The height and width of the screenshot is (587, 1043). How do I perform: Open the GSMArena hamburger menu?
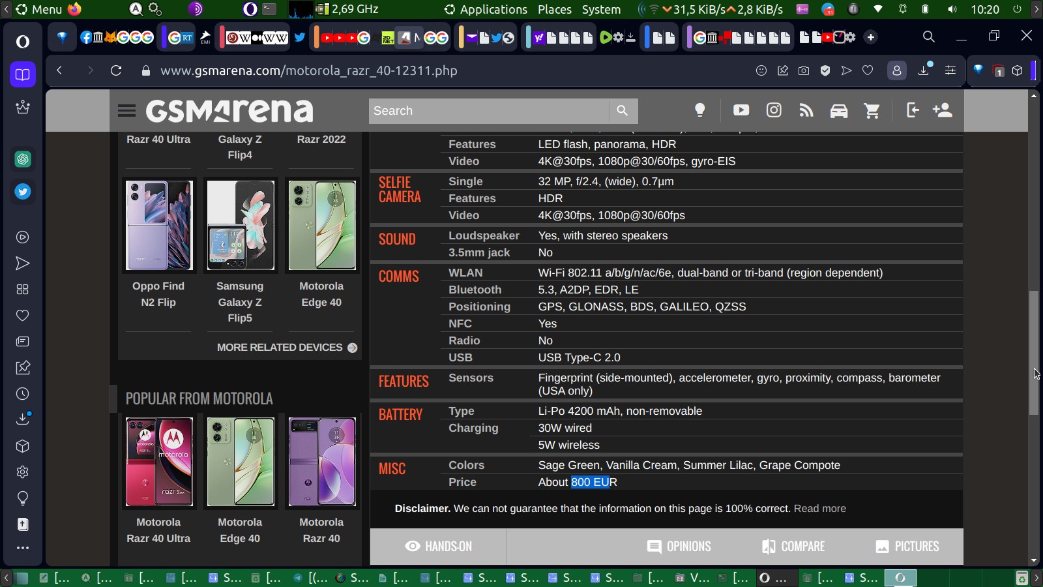click(126, 111)
